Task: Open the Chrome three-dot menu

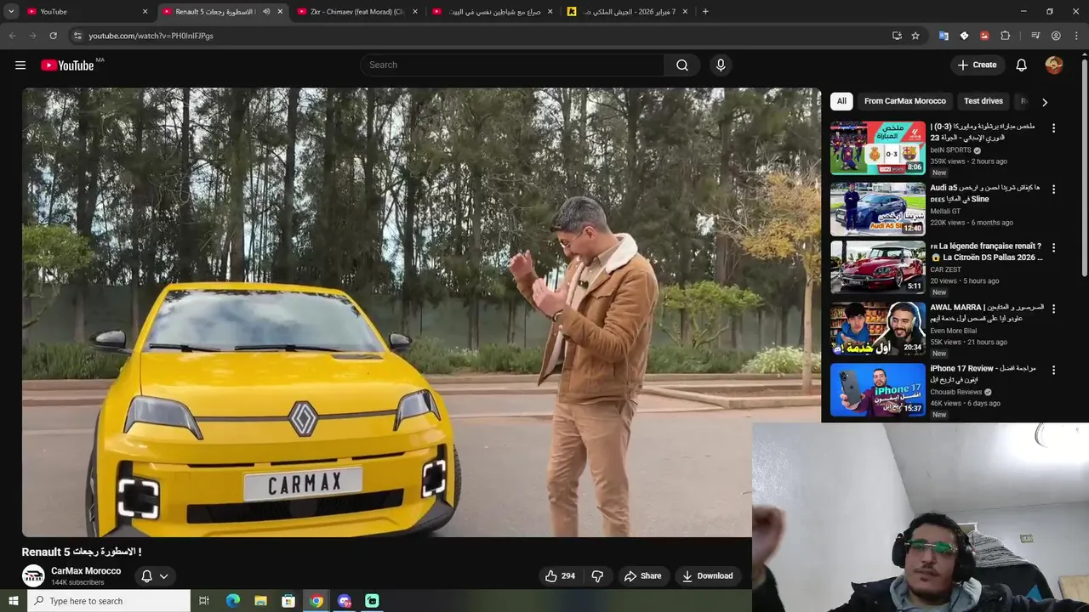Action: pos(1076,36)
